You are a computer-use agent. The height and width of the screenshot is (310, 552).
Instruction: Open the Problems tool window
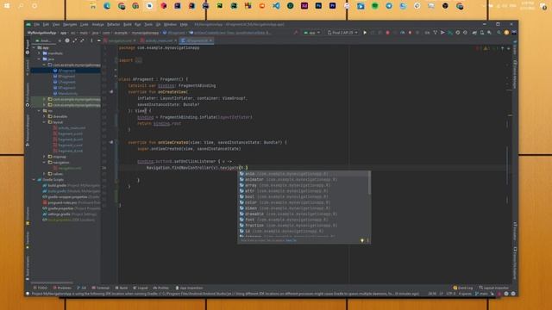point(62,288)
